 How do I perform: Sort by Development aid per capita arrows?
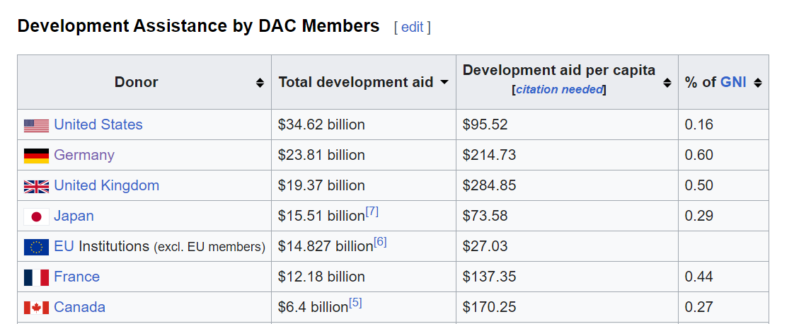click(667, 83)
